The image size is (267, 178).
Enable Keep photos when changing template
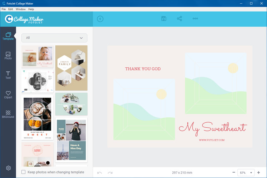pyautogui.click(x=24, y=172)
